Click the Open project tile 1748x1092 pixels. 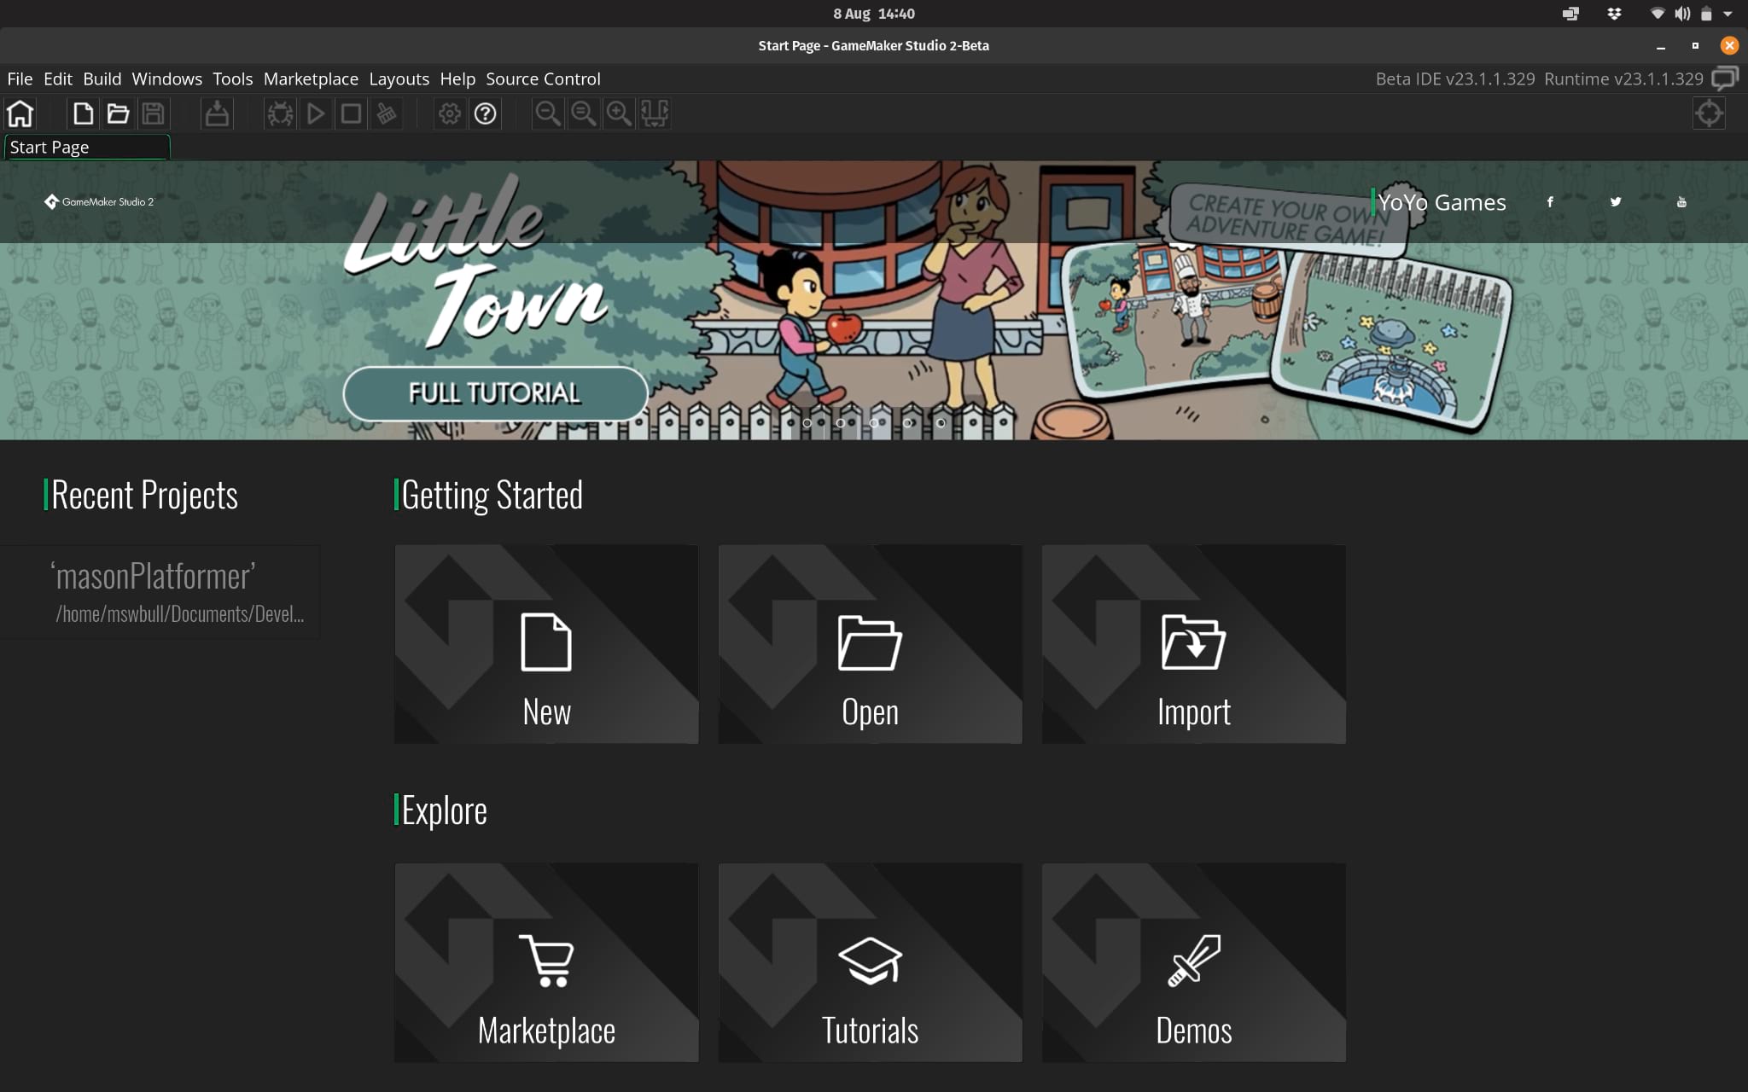[870, 644]
